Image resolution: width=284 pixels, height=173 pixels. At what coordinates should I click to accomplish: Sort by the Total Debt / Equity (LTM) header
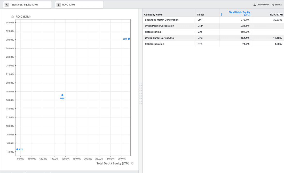point(239,13)
